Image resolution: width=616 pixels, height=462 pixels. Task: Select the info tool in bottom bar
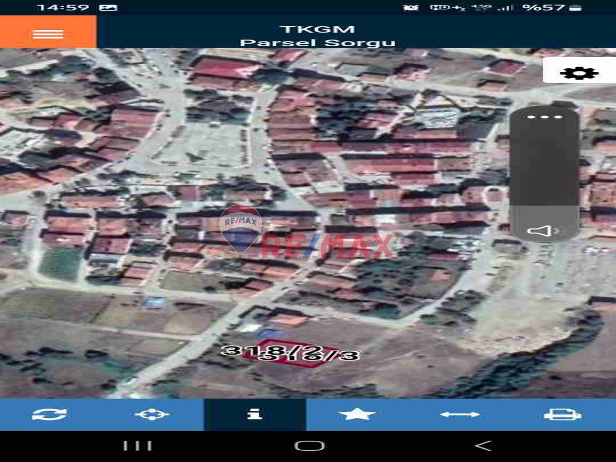(255, 414)
